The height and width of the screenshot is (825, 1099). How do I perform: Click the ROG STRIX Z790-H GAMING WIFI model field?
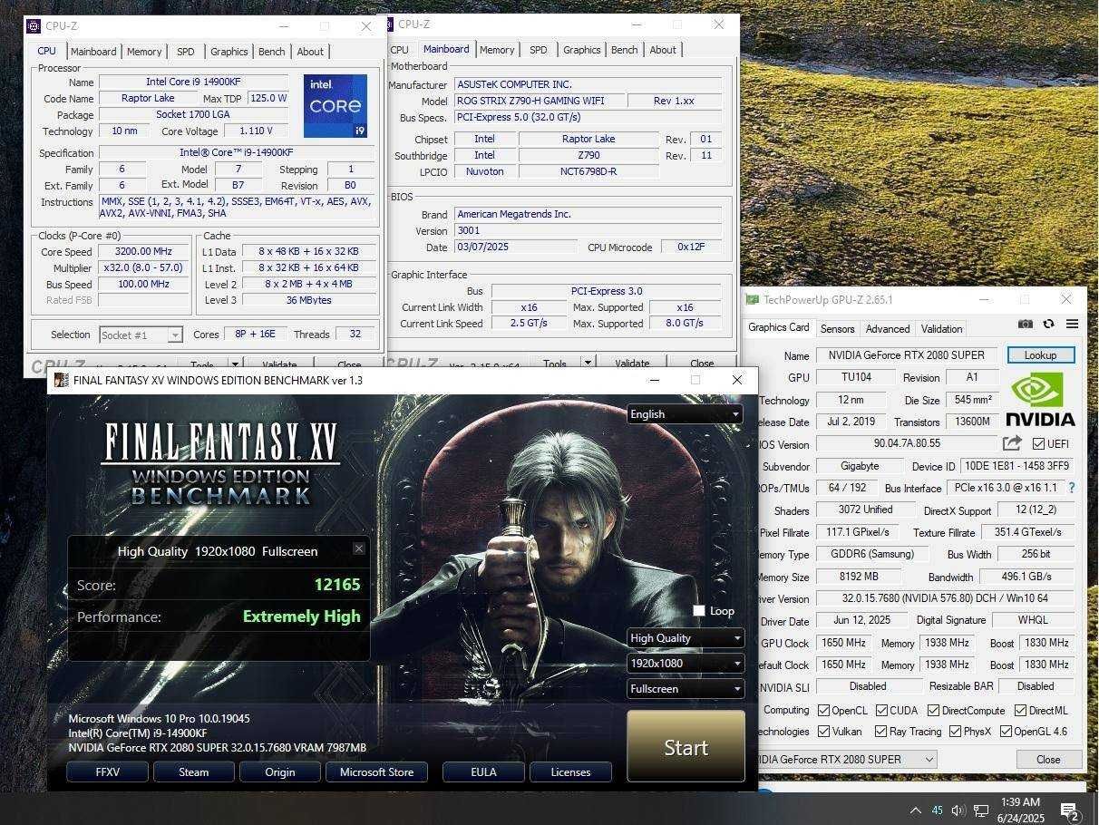point(540,101)
